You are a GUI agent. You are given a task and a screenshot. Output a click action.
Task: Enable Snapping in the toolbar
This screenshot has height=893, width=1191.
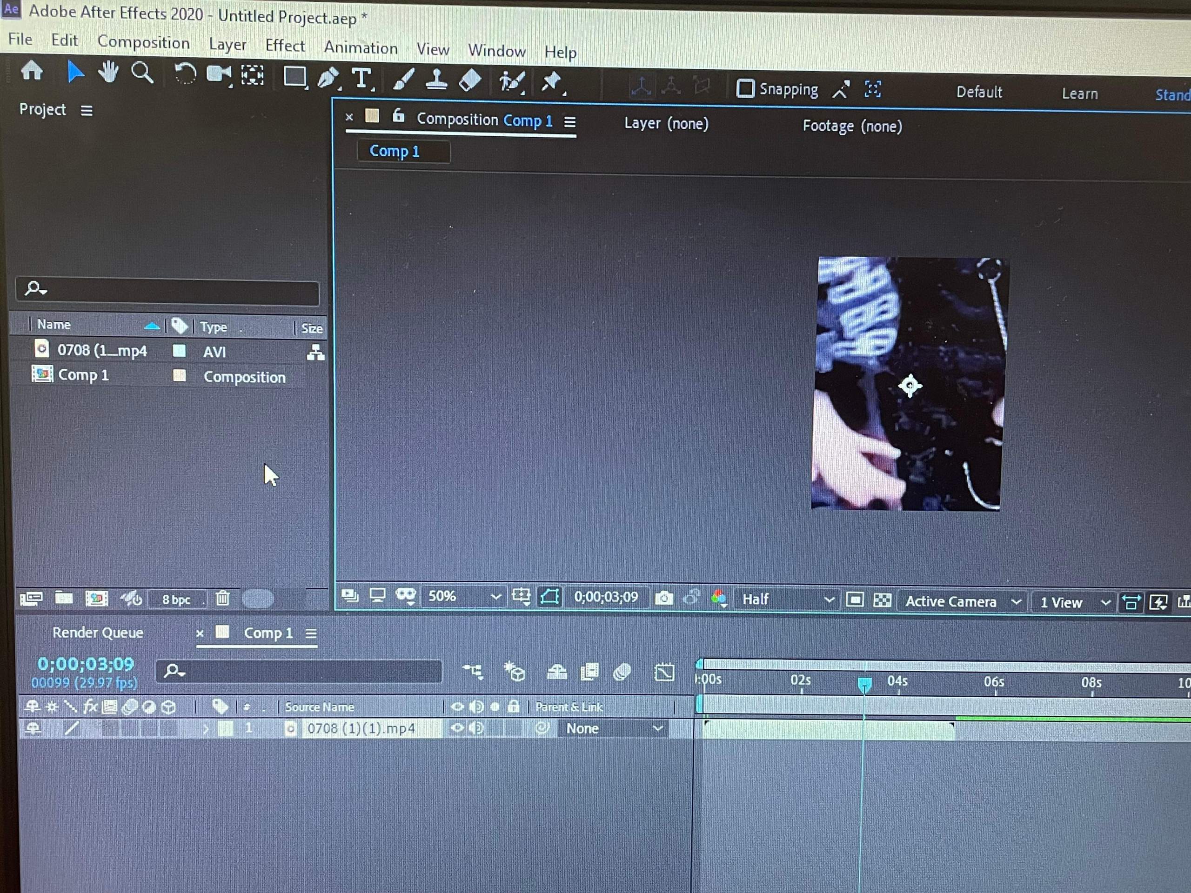click(x=746, y=89)
